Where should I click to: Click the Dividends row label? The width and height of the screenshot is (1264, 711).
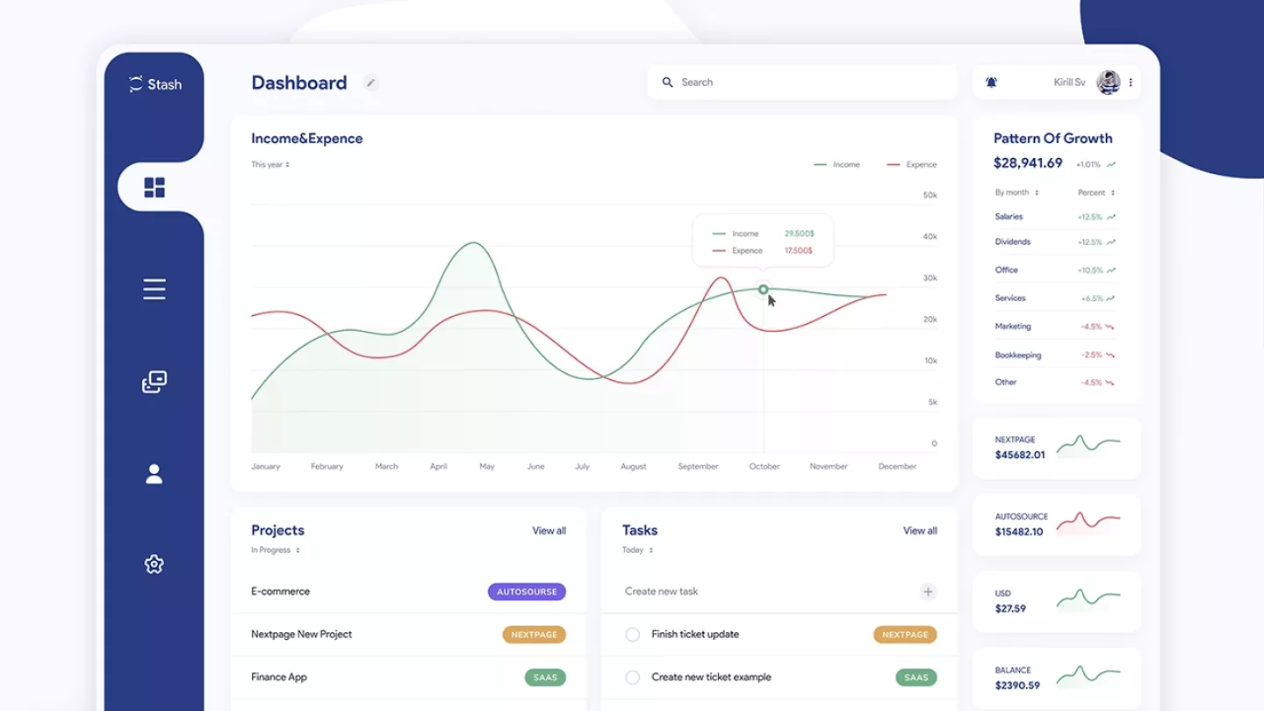[x=1013, y=242]
